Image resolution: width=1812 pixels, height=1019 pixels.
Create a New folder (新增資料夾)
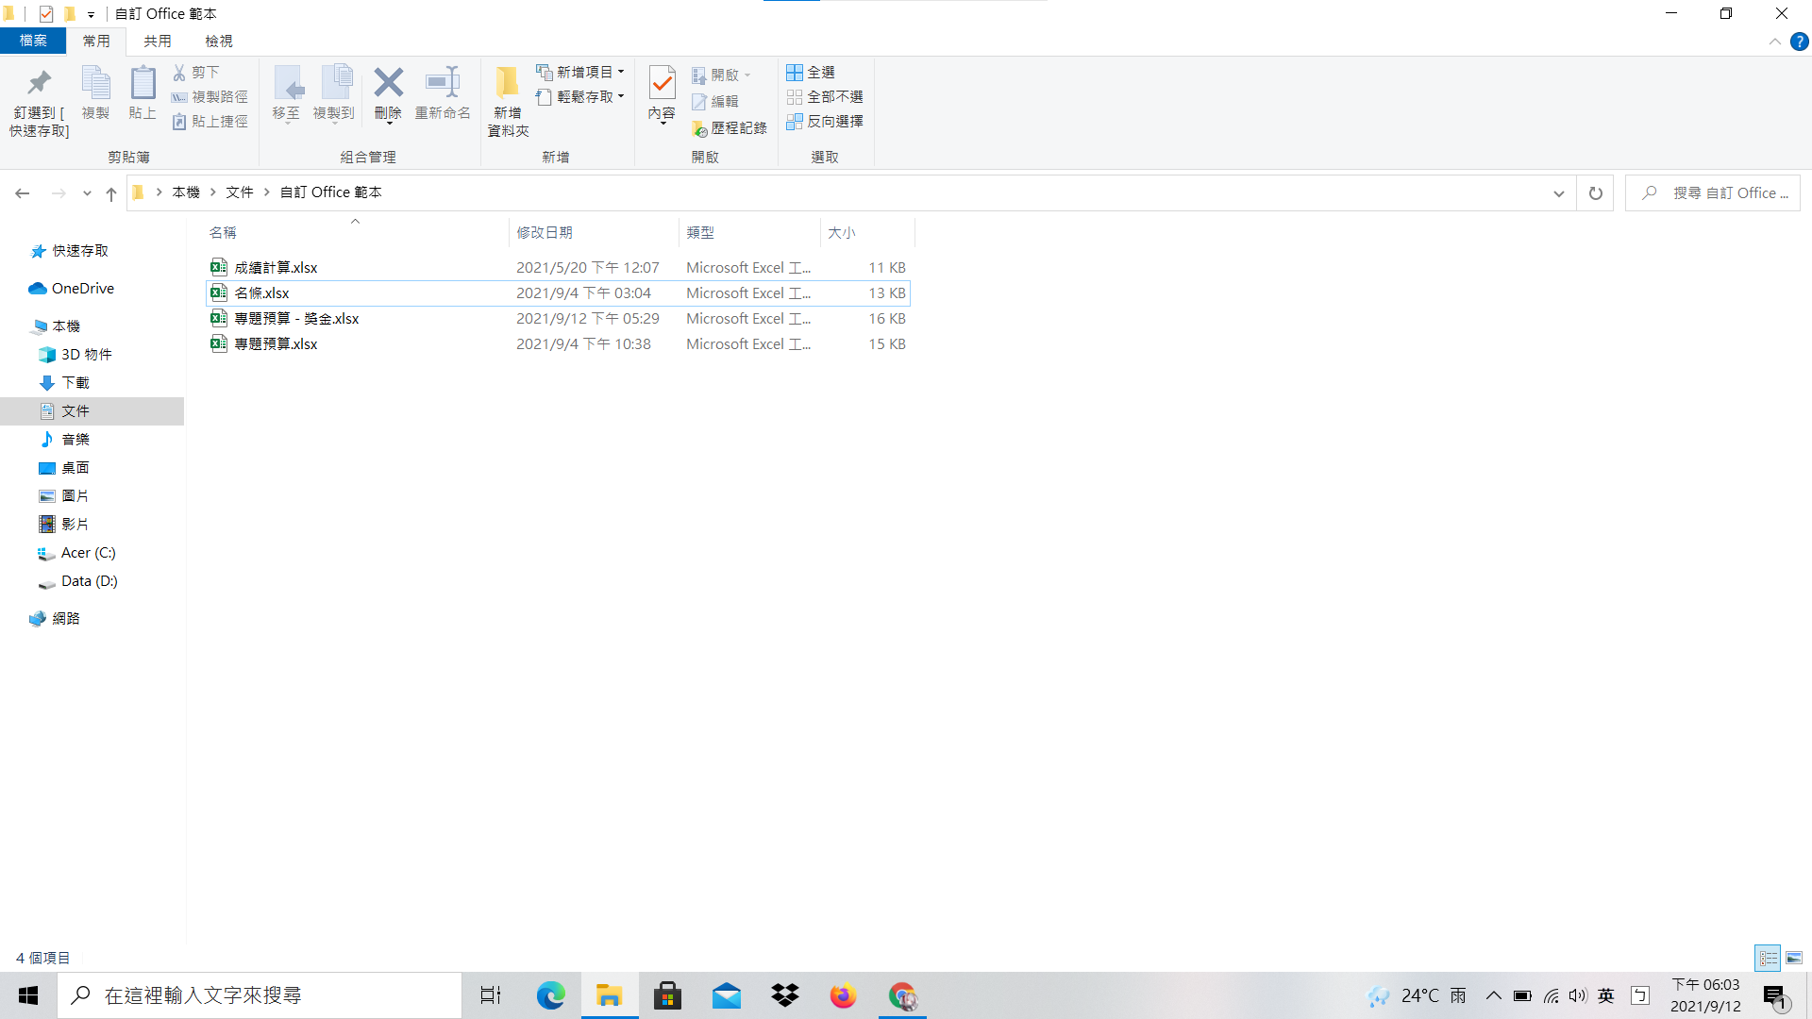pos(508,102)
